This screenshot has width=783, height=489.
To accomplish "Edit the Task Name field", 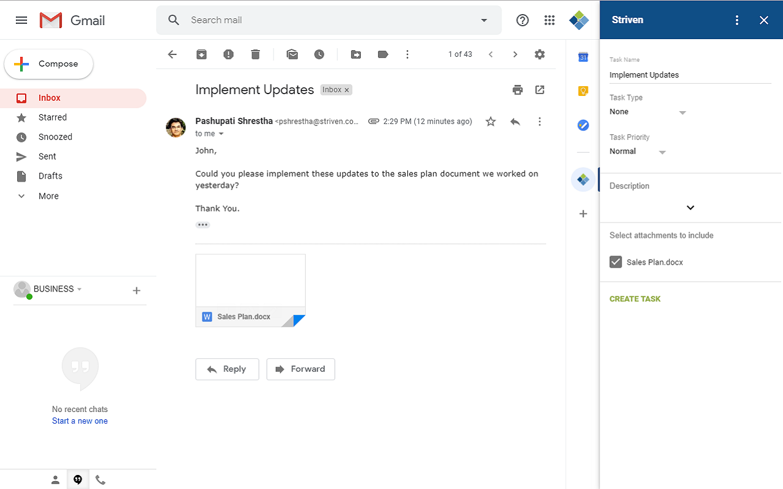I will click(x=691, y=75).
